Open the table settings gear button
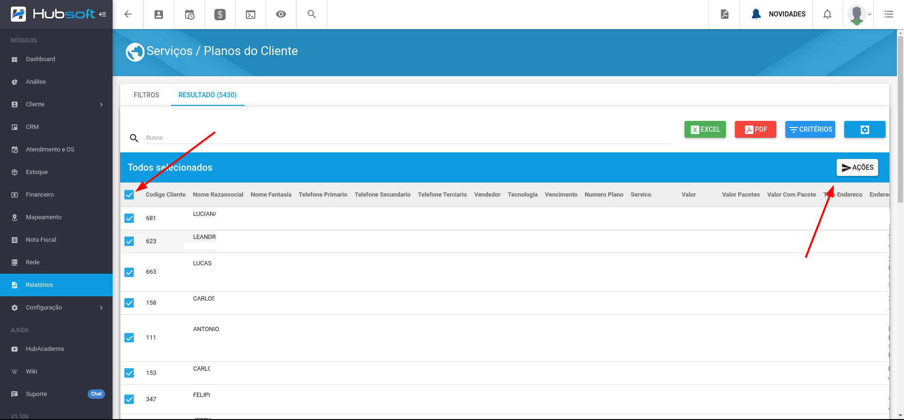 865,129
